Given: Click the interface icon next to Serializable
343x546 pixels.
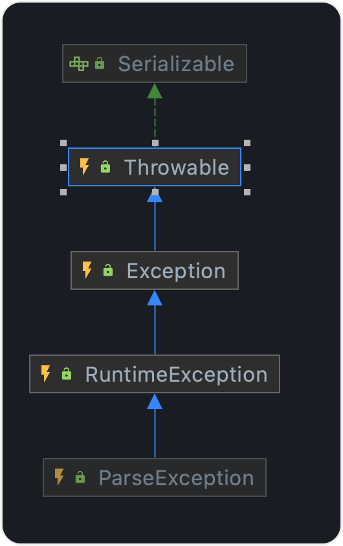Looking at the screenshot, I should 79,64.
